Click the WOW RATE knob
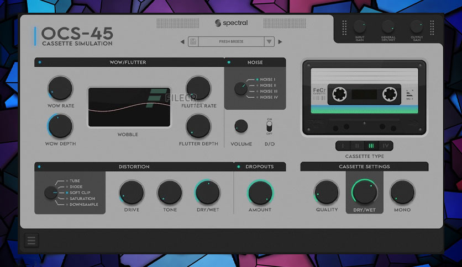Image resolution: width=462 pixels, height=267 pixels. pos(60,88)
